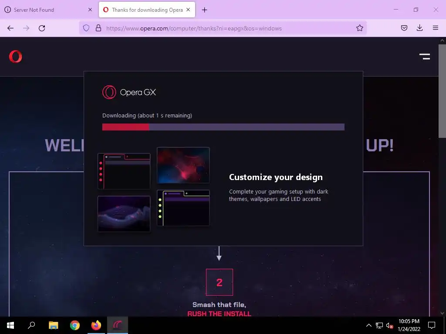Click the padlock site info icon
This screenshot has height=334, width=446.
click(98, 28)
